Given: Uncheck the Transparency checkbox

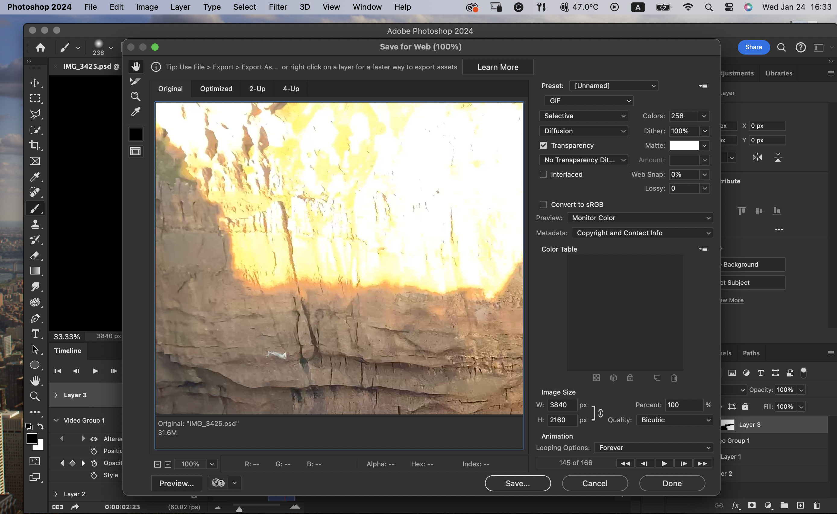Looking at the screenshot, I should coord(543,145).
